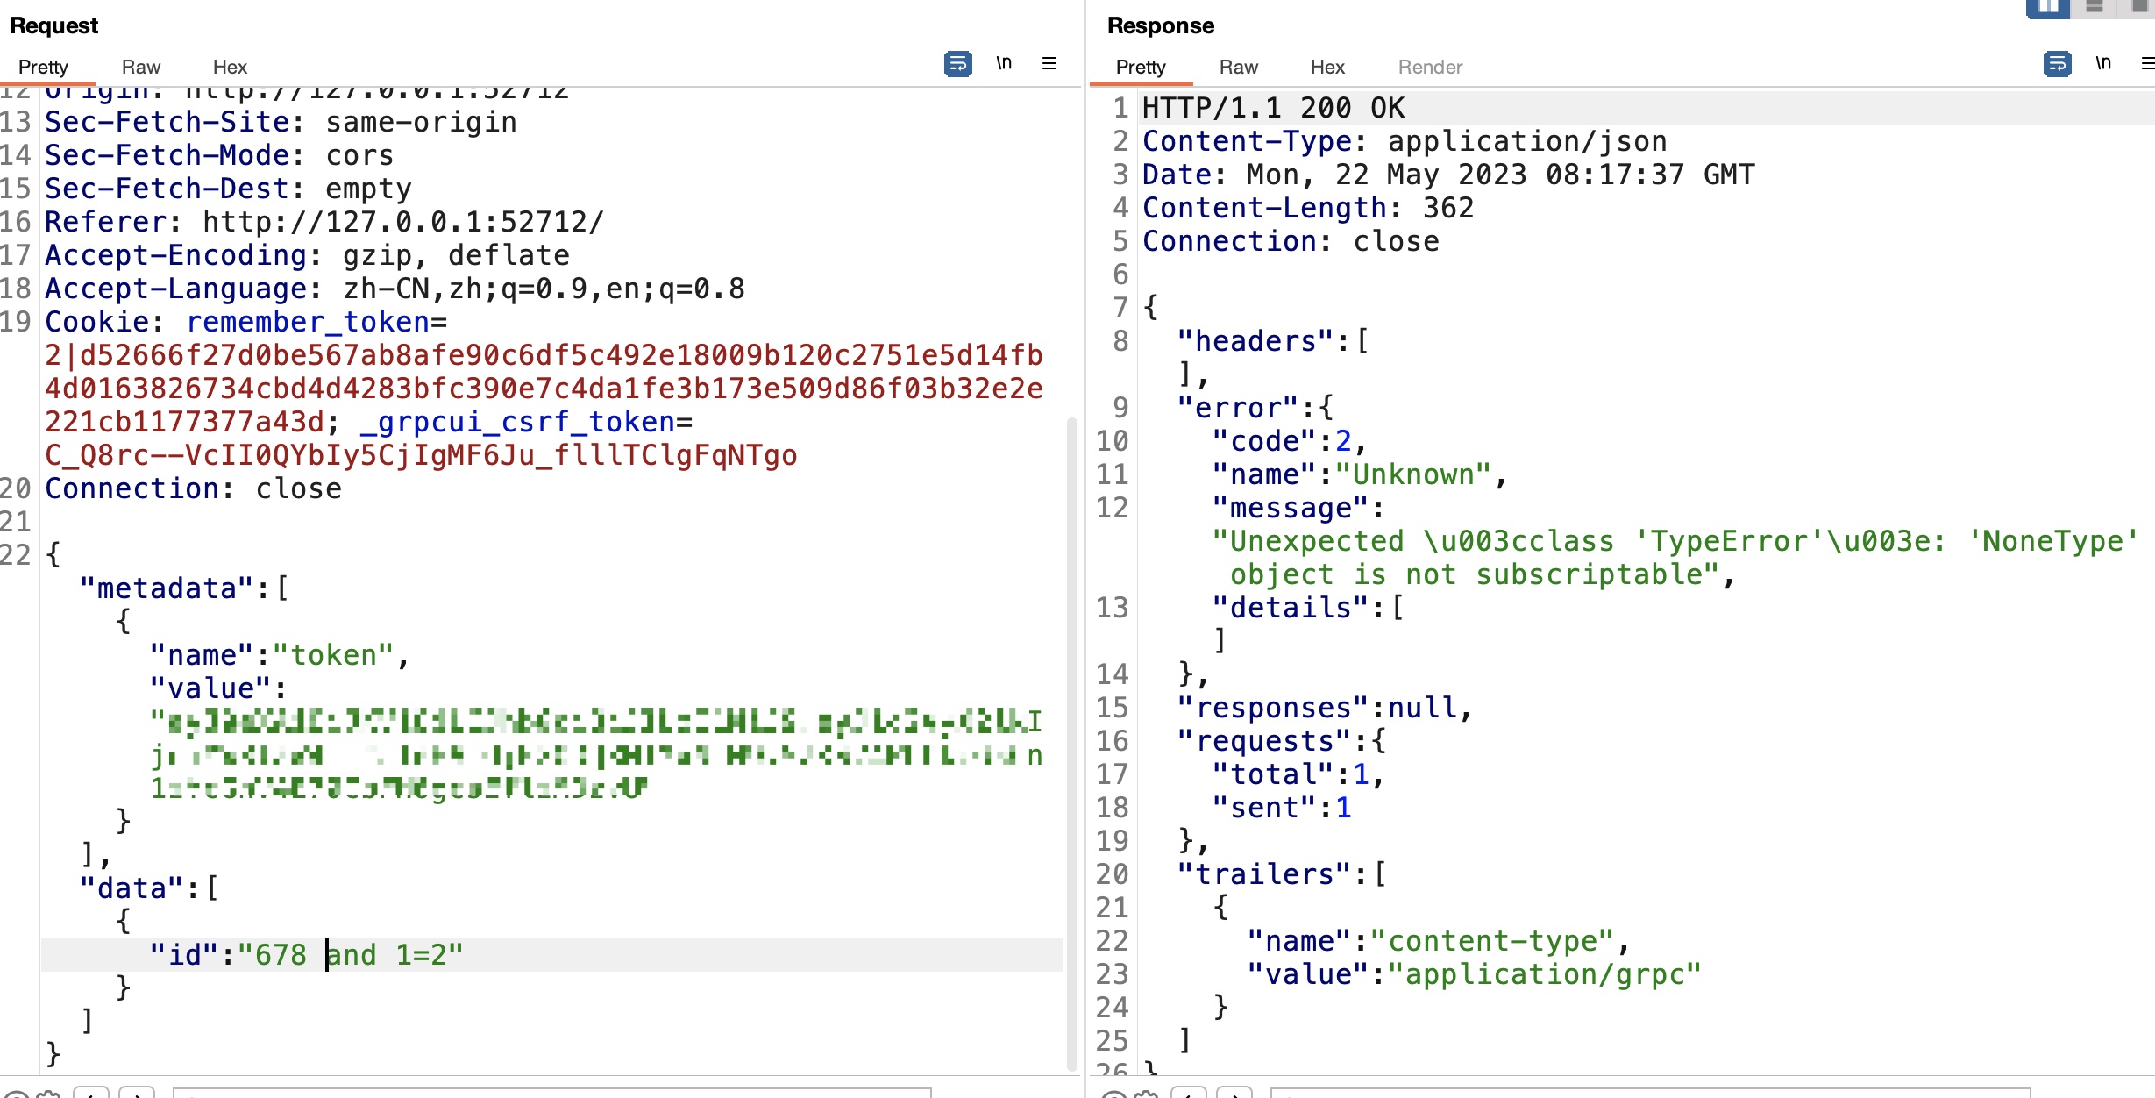This screenshot has height=1098, width=2155.
Task: Click the HTTP/1.1 200 OK response line
Action: 1273,108
